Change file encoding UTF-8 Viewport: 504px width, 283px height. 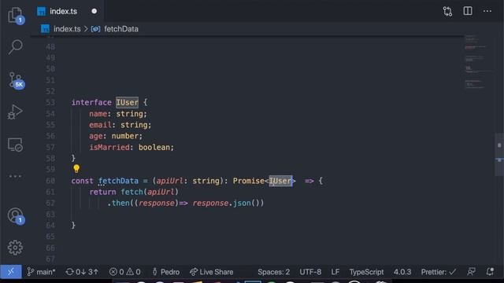pyautogui.click(x=310, y=272)
